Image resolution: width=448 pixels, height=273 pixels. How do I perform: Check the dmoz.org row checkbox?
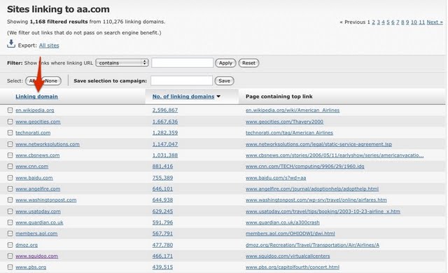coord(10,245)
